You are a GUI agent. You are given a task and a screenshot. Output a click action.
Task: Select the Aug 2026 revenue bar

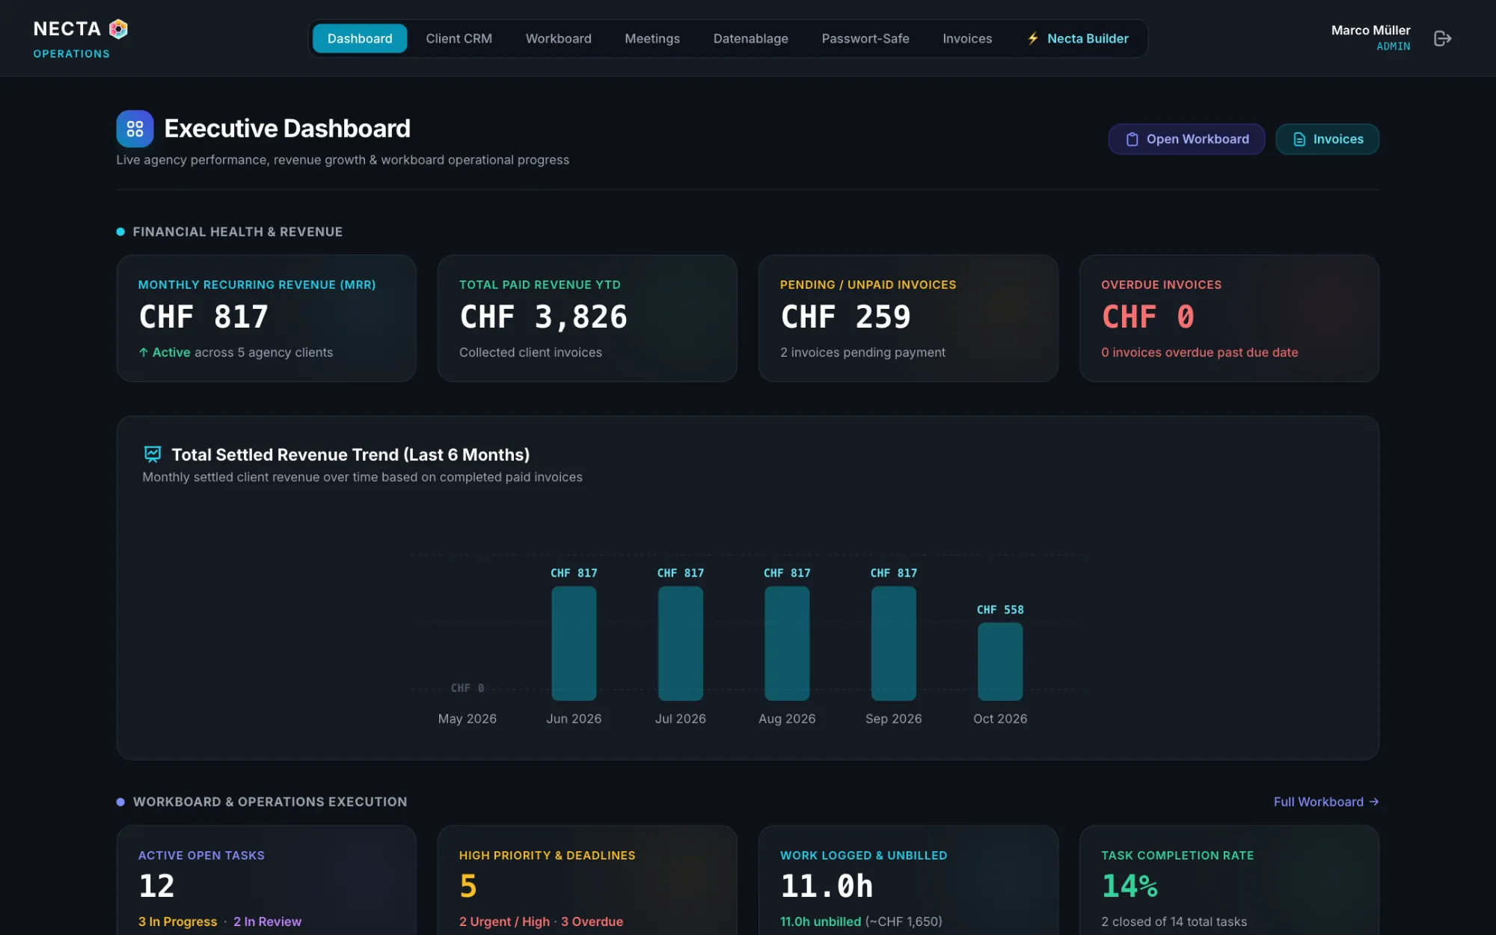click(x=787, y=643)
